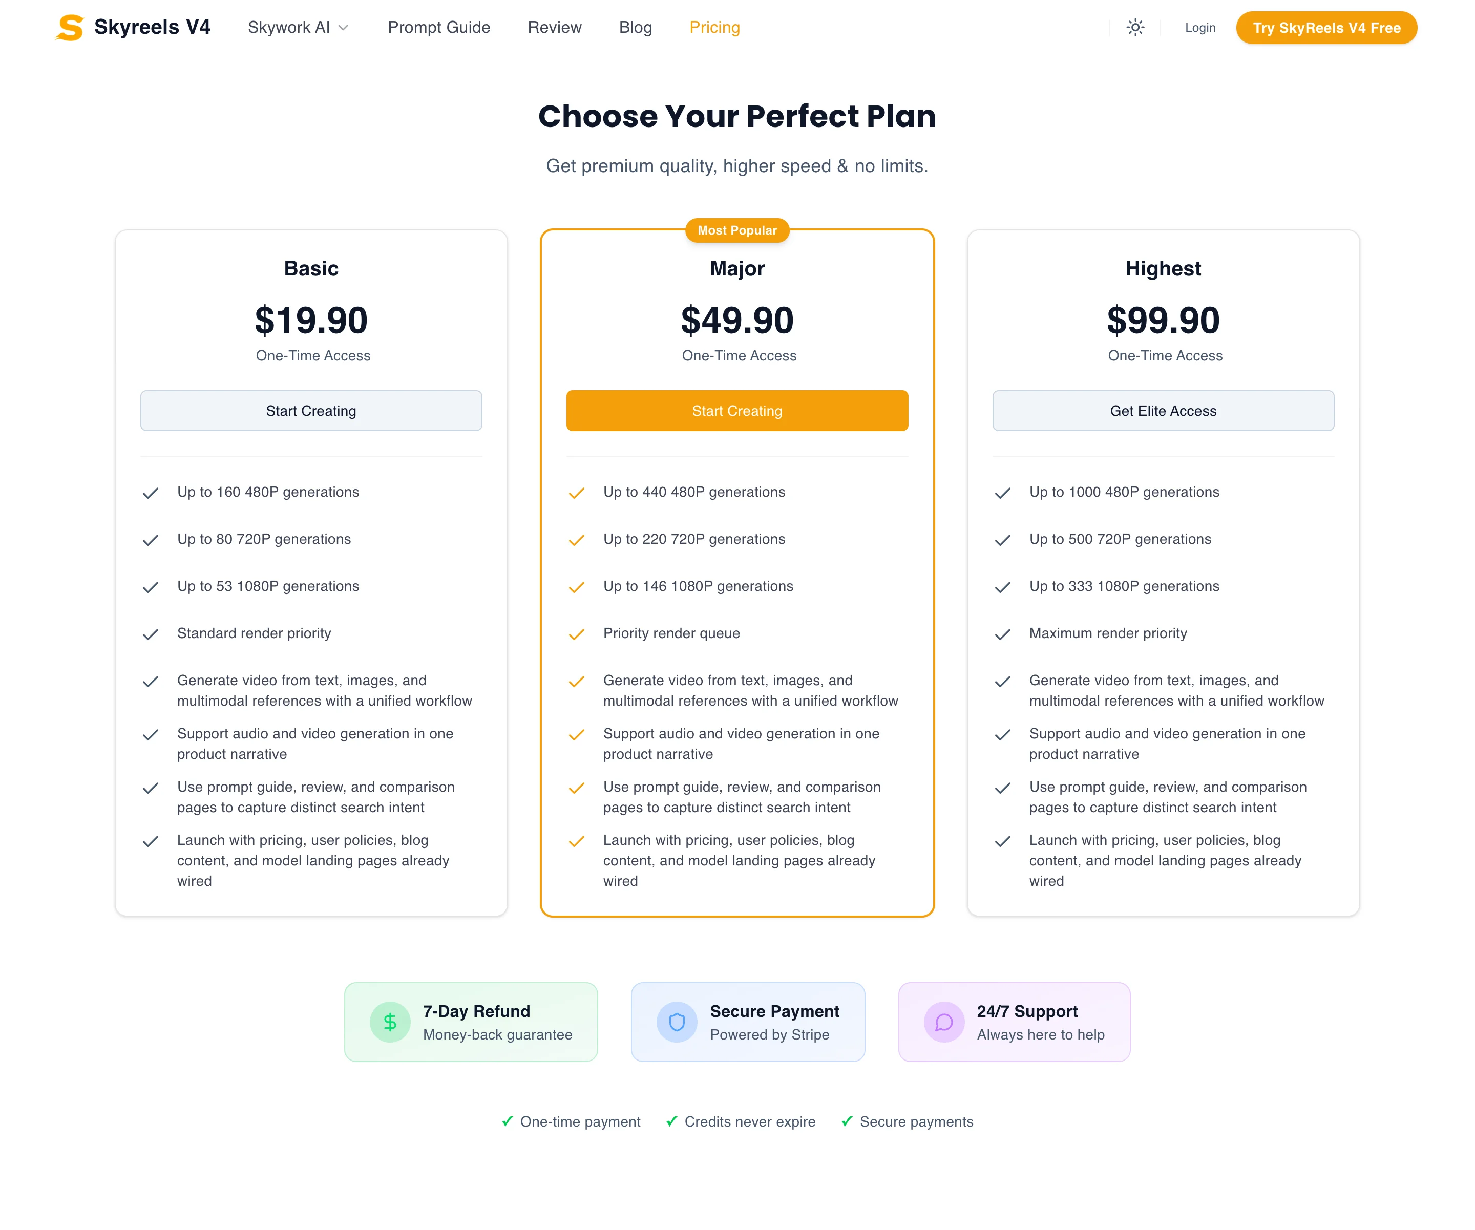1475x1230 pixels.
Task: Click the chat bubble icon for 24/7 Support
Action: click(x=944, y=1022)
